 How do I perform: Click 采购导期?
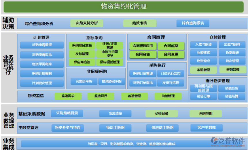(206, 114)
